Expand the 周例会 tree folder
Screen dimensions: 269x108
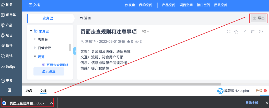(35, 39)
